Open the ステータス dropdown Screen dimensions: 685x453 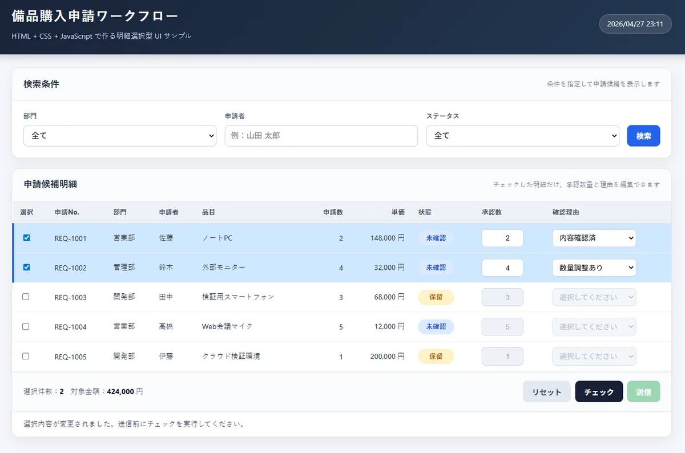point(522,136)
